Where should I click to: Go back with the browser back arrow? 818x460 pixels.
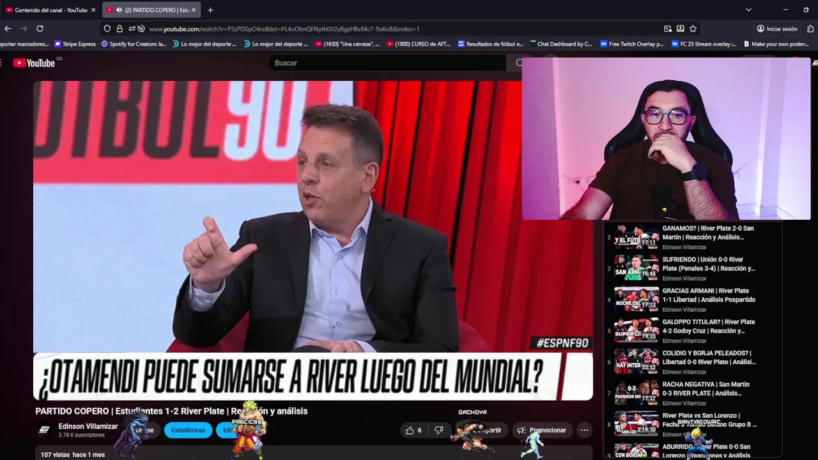click(x=8, y=29)
